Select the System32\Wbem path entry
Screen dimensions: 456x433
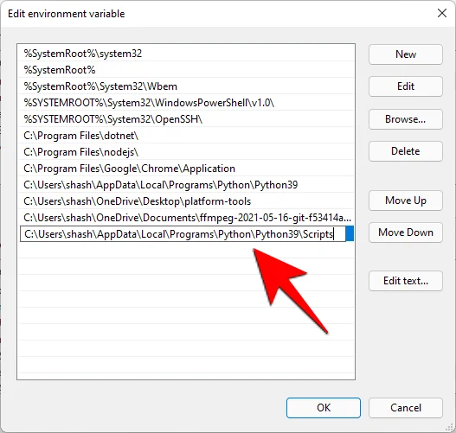(186, 86)
